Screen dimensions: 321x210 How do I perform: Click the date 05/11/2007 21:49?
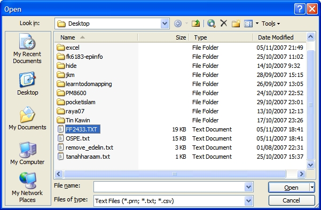point(280,48)
